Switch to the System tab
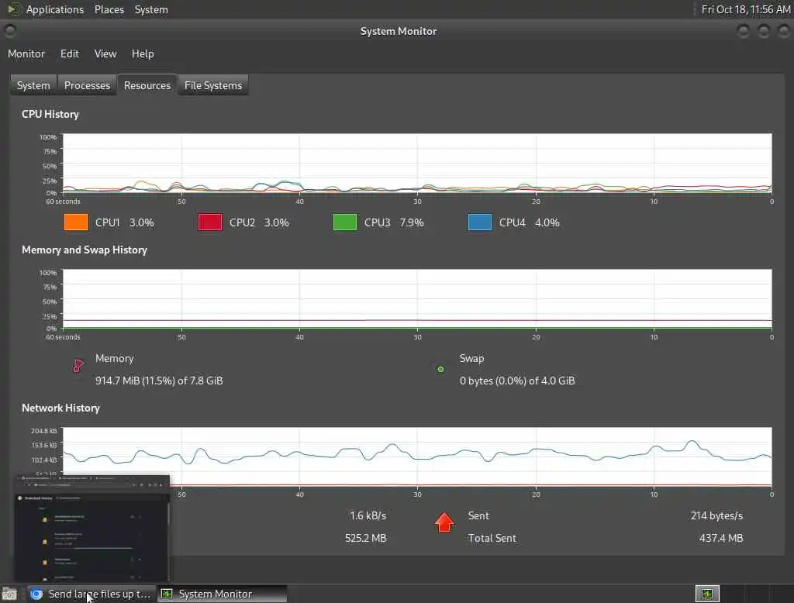794x603 pixels. 33,85
